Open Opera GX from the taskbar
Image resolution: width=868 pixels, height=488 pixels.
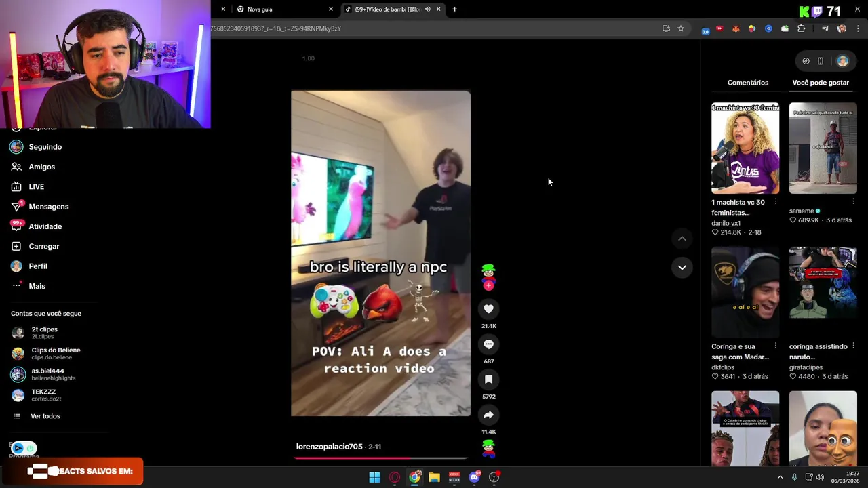(x=395, y=477)
